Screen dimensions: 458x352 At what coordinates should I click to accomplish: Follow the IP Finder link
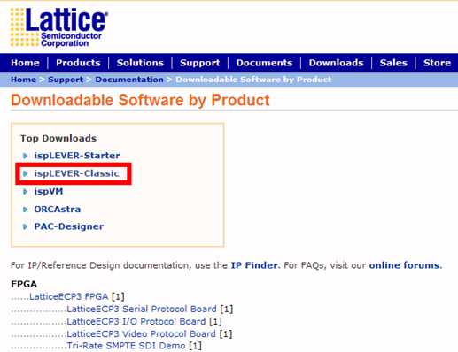[254, 265]
